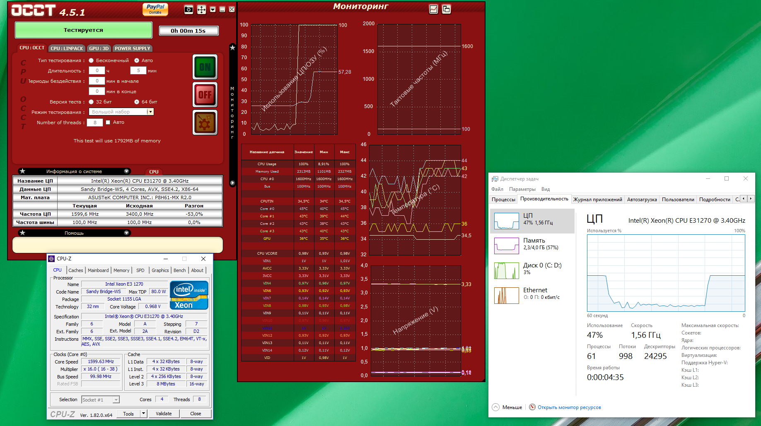The width and height of the screenshot is (761, 426).
Task: Open the Mainboard tab in CPU-Z
Action: click(x=98, y=270)
